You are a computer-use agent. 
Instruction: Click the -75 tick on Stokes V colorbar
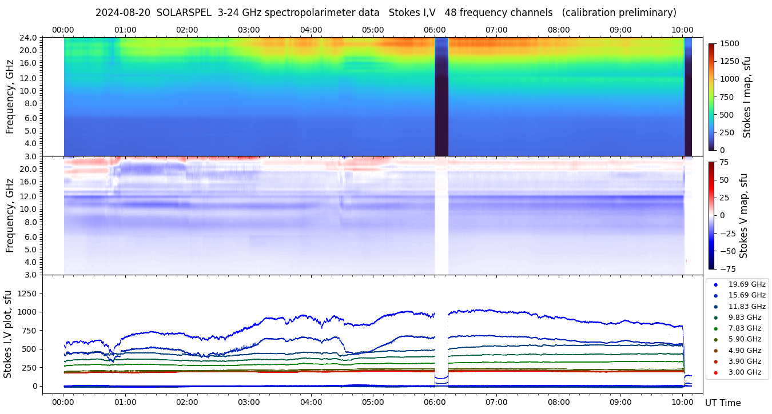pos(727,268)
